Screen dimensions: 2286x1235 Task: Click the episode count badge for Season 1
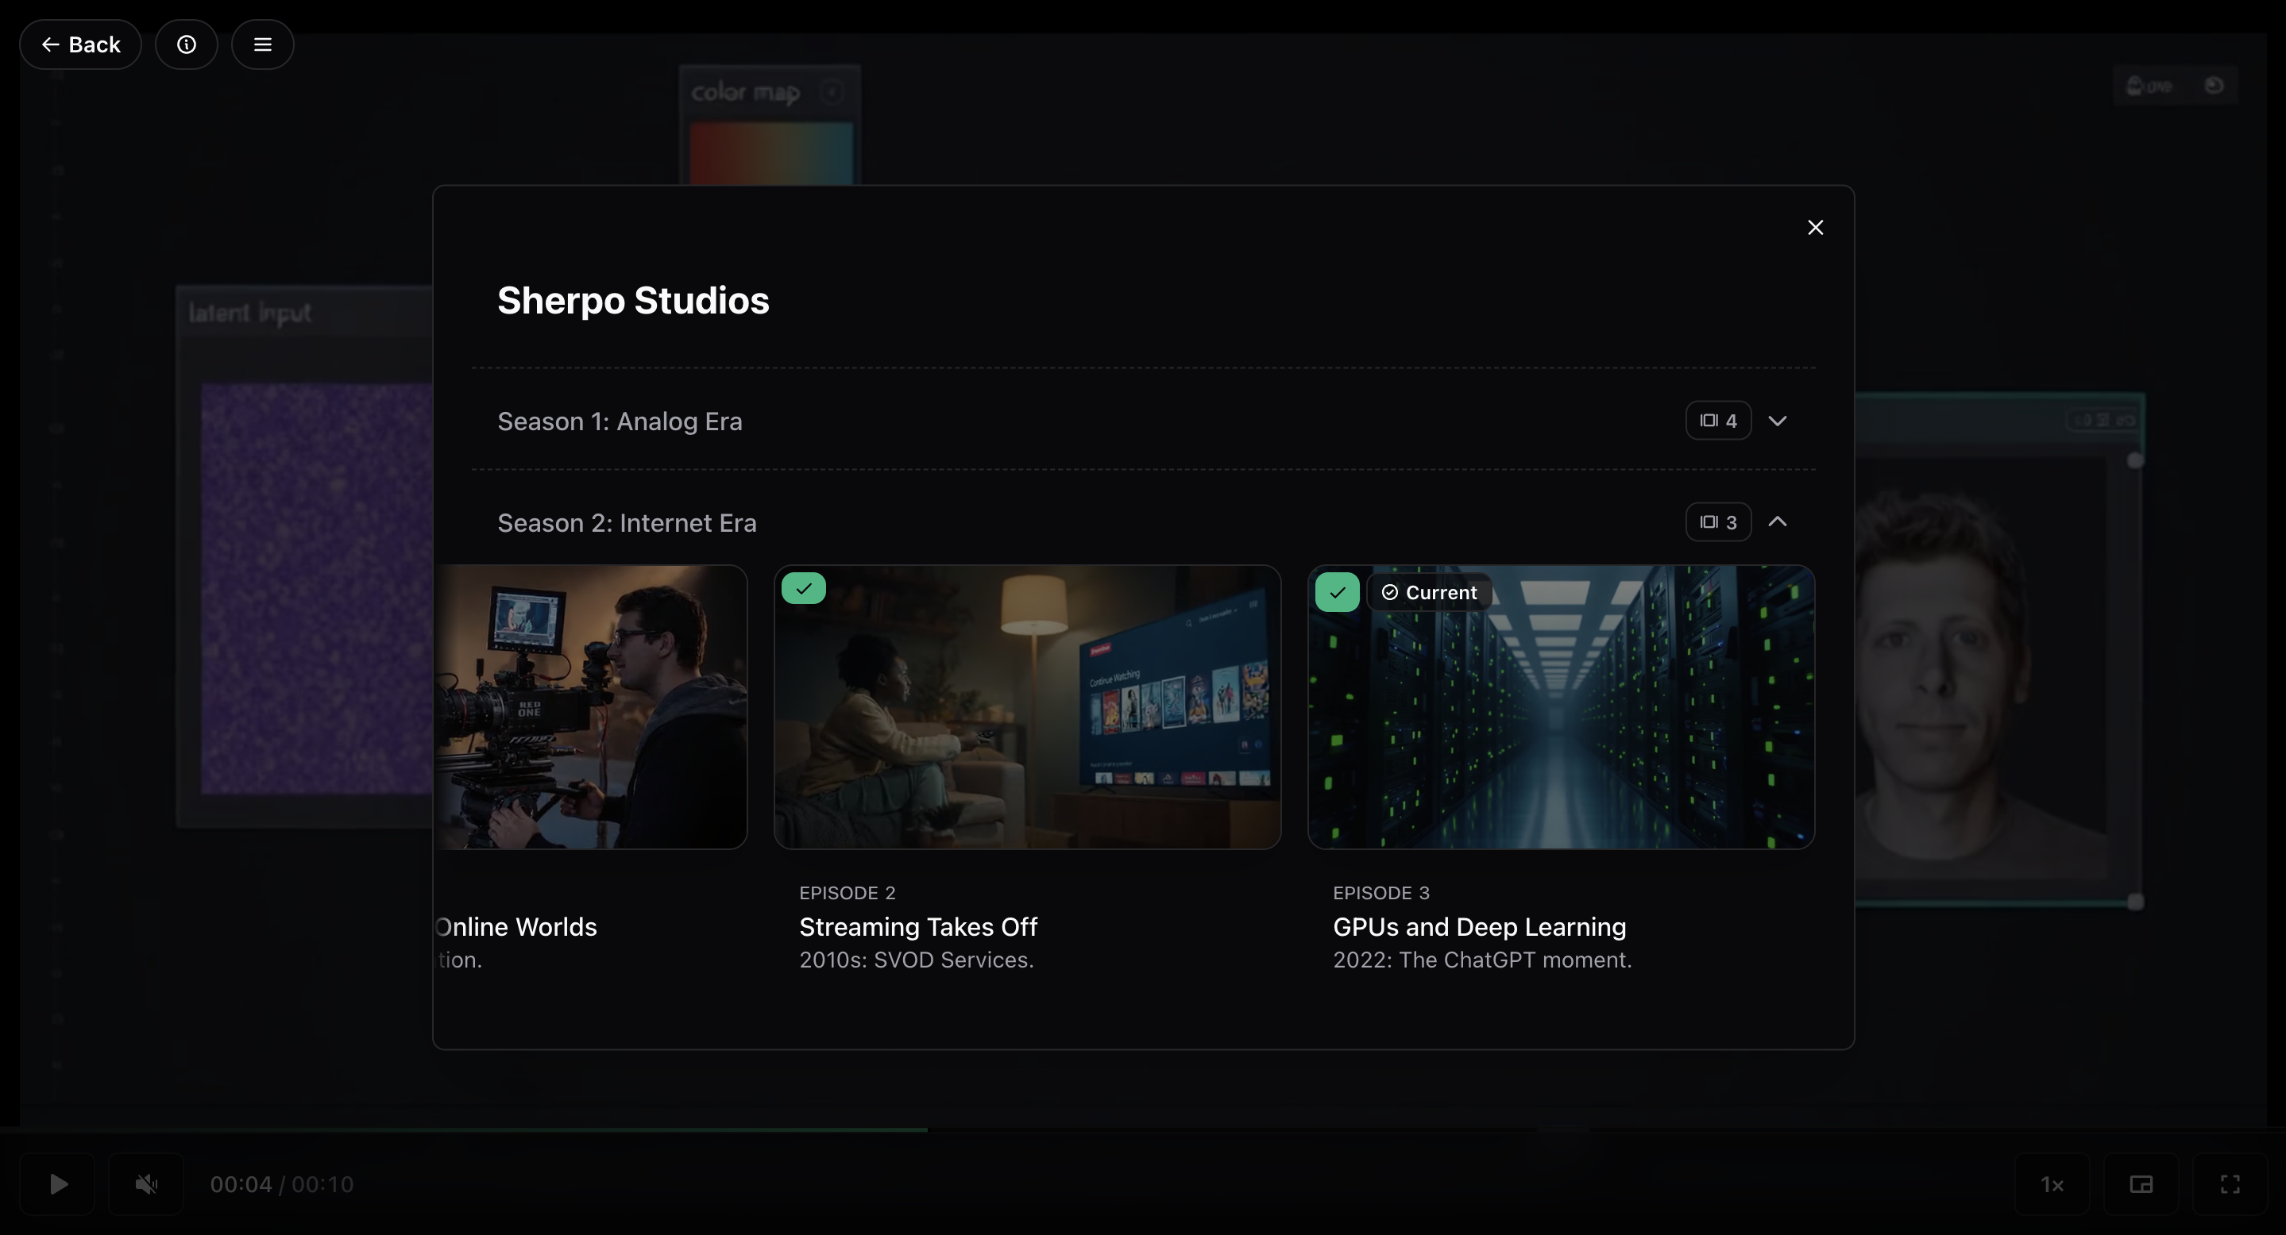tap(1718, 420)
